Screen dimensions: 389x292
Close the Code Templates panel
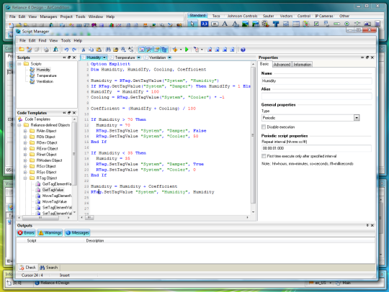tap(74, 113)
